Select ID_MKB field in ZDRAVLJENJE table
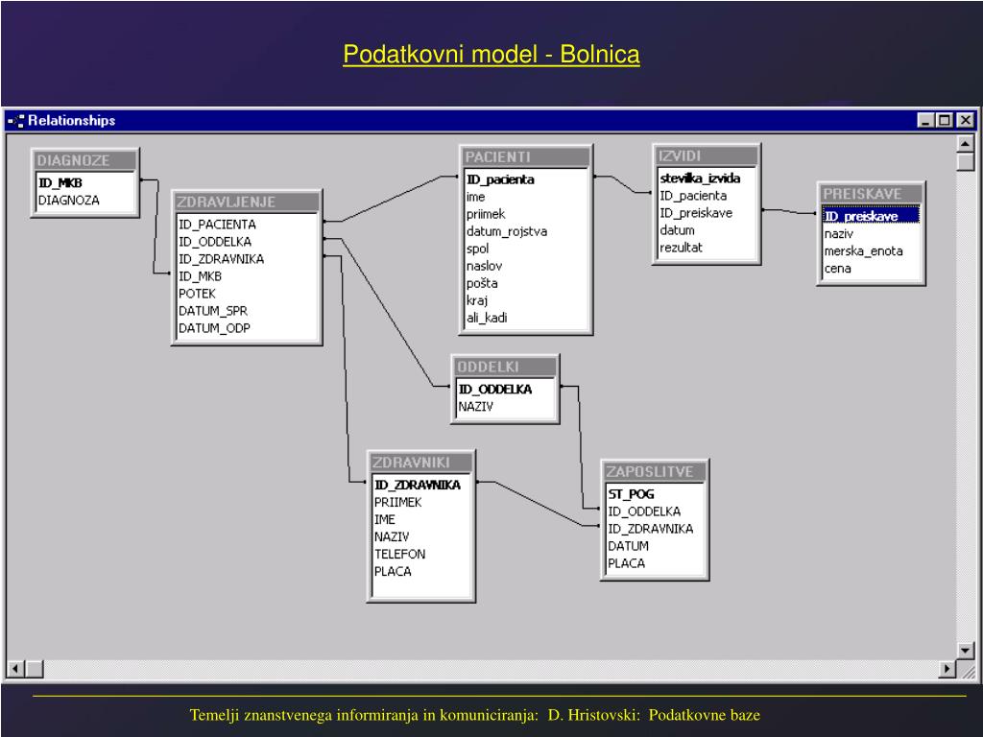Viewport: 983px width, 737px height. tap(200, 276)
